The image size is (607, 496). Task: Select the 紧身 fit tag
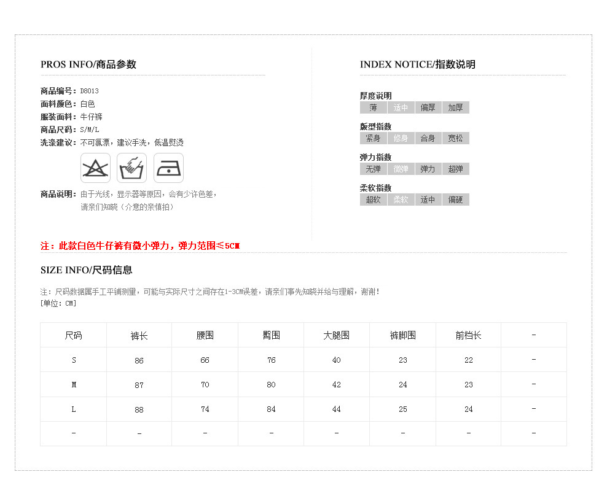click(x=373, y=138)
